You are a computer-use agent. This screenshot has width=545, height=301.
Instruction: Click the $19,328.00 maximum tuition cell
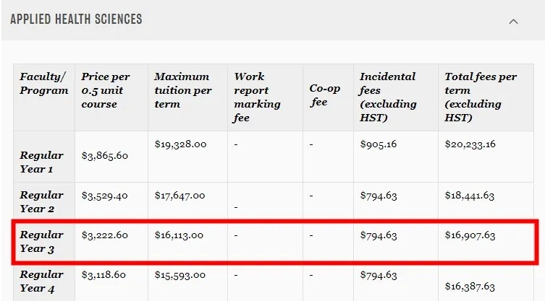pos(181,144)
